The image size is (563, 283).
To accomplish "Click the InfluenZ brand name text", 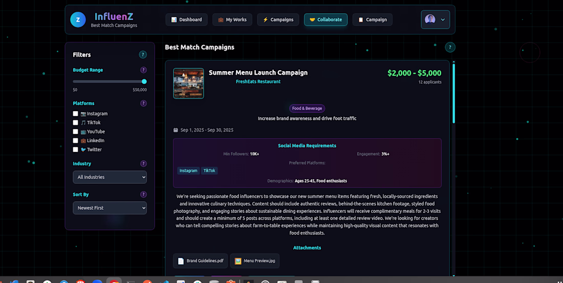I will pos(114,16).
